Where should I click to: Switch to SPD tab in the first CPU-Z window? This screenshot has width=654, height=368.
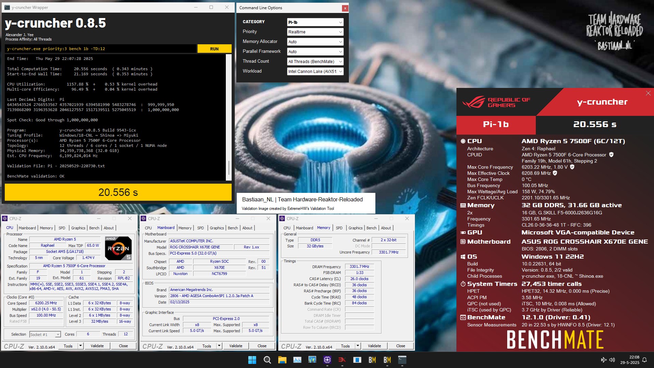pos(62,228)
